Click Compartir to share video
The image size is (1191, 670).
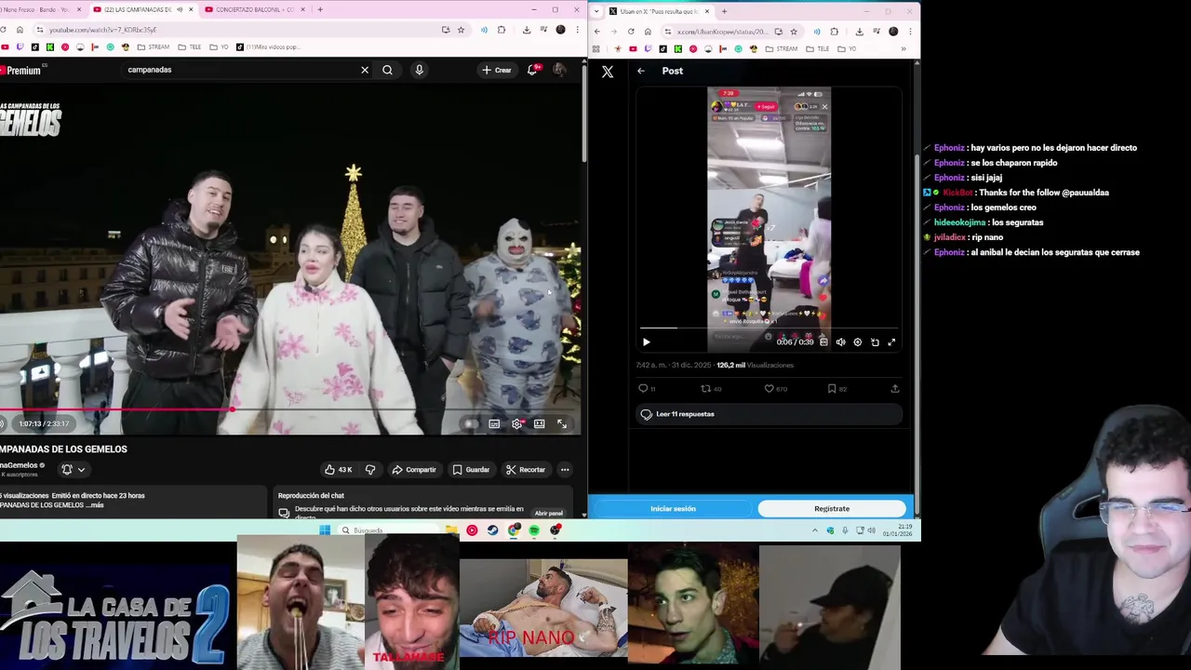pyautogui.click(x=414, y=470)
